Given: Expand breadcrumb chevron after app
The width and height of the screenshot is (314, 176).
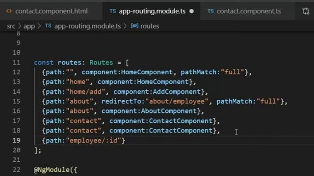Looking at the screenshot, I should click(39, 26).
